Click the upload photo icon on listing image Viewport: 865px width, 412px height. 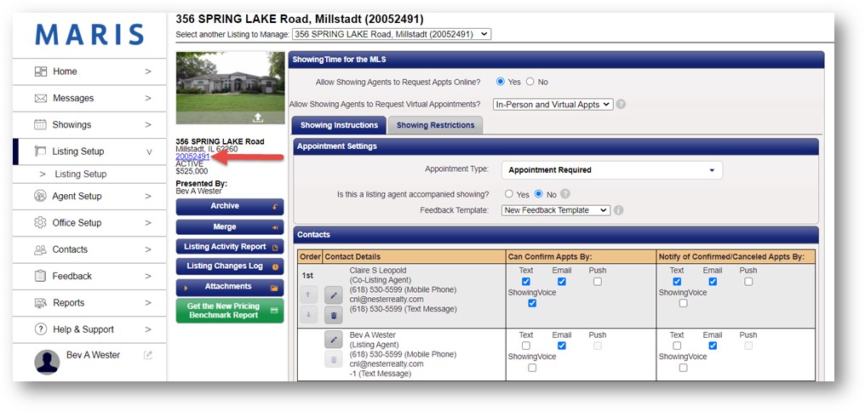pyautogui.click(x=258, y=117)
